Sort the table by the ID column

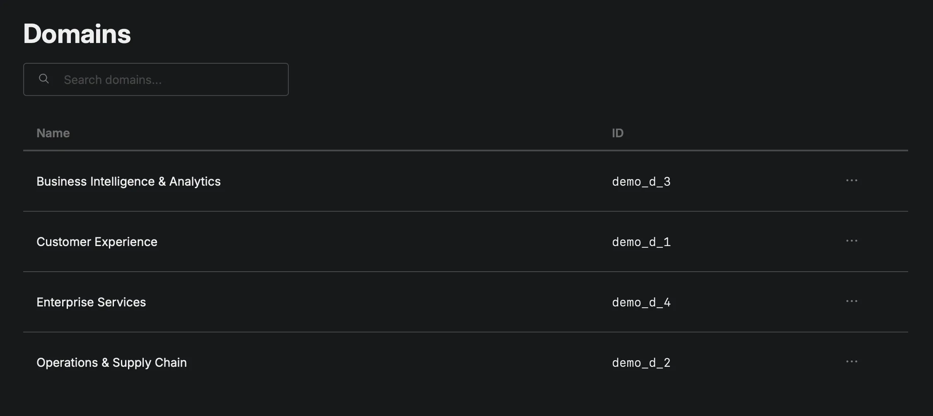tap(617, 133)
